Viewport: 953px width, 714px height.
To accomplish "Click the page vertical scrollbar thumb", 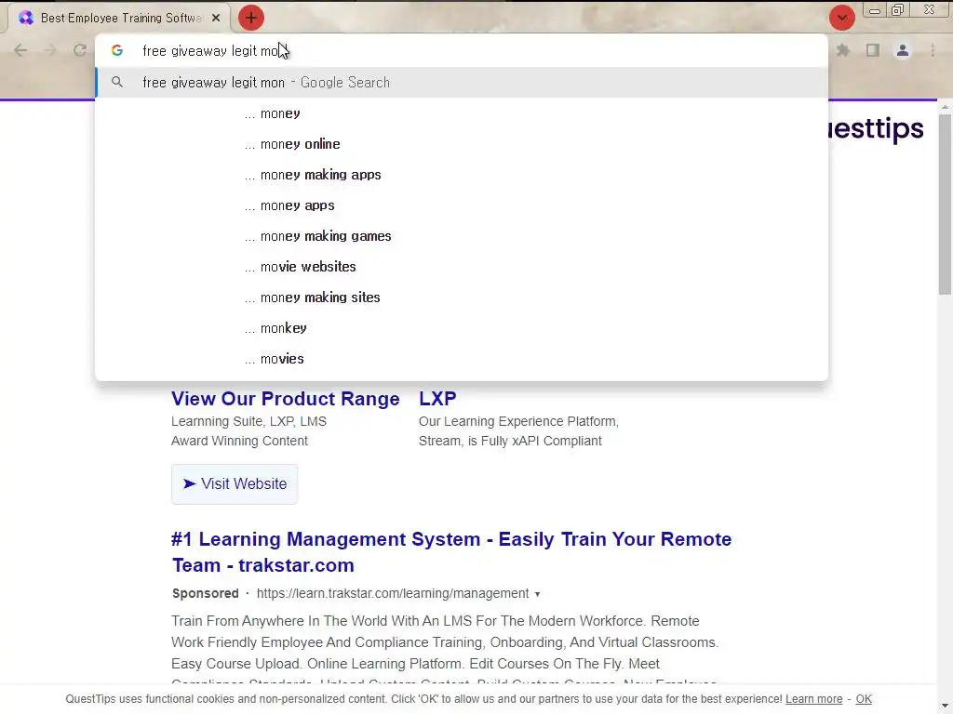I will pyautogui.click(x=945, y=204).
